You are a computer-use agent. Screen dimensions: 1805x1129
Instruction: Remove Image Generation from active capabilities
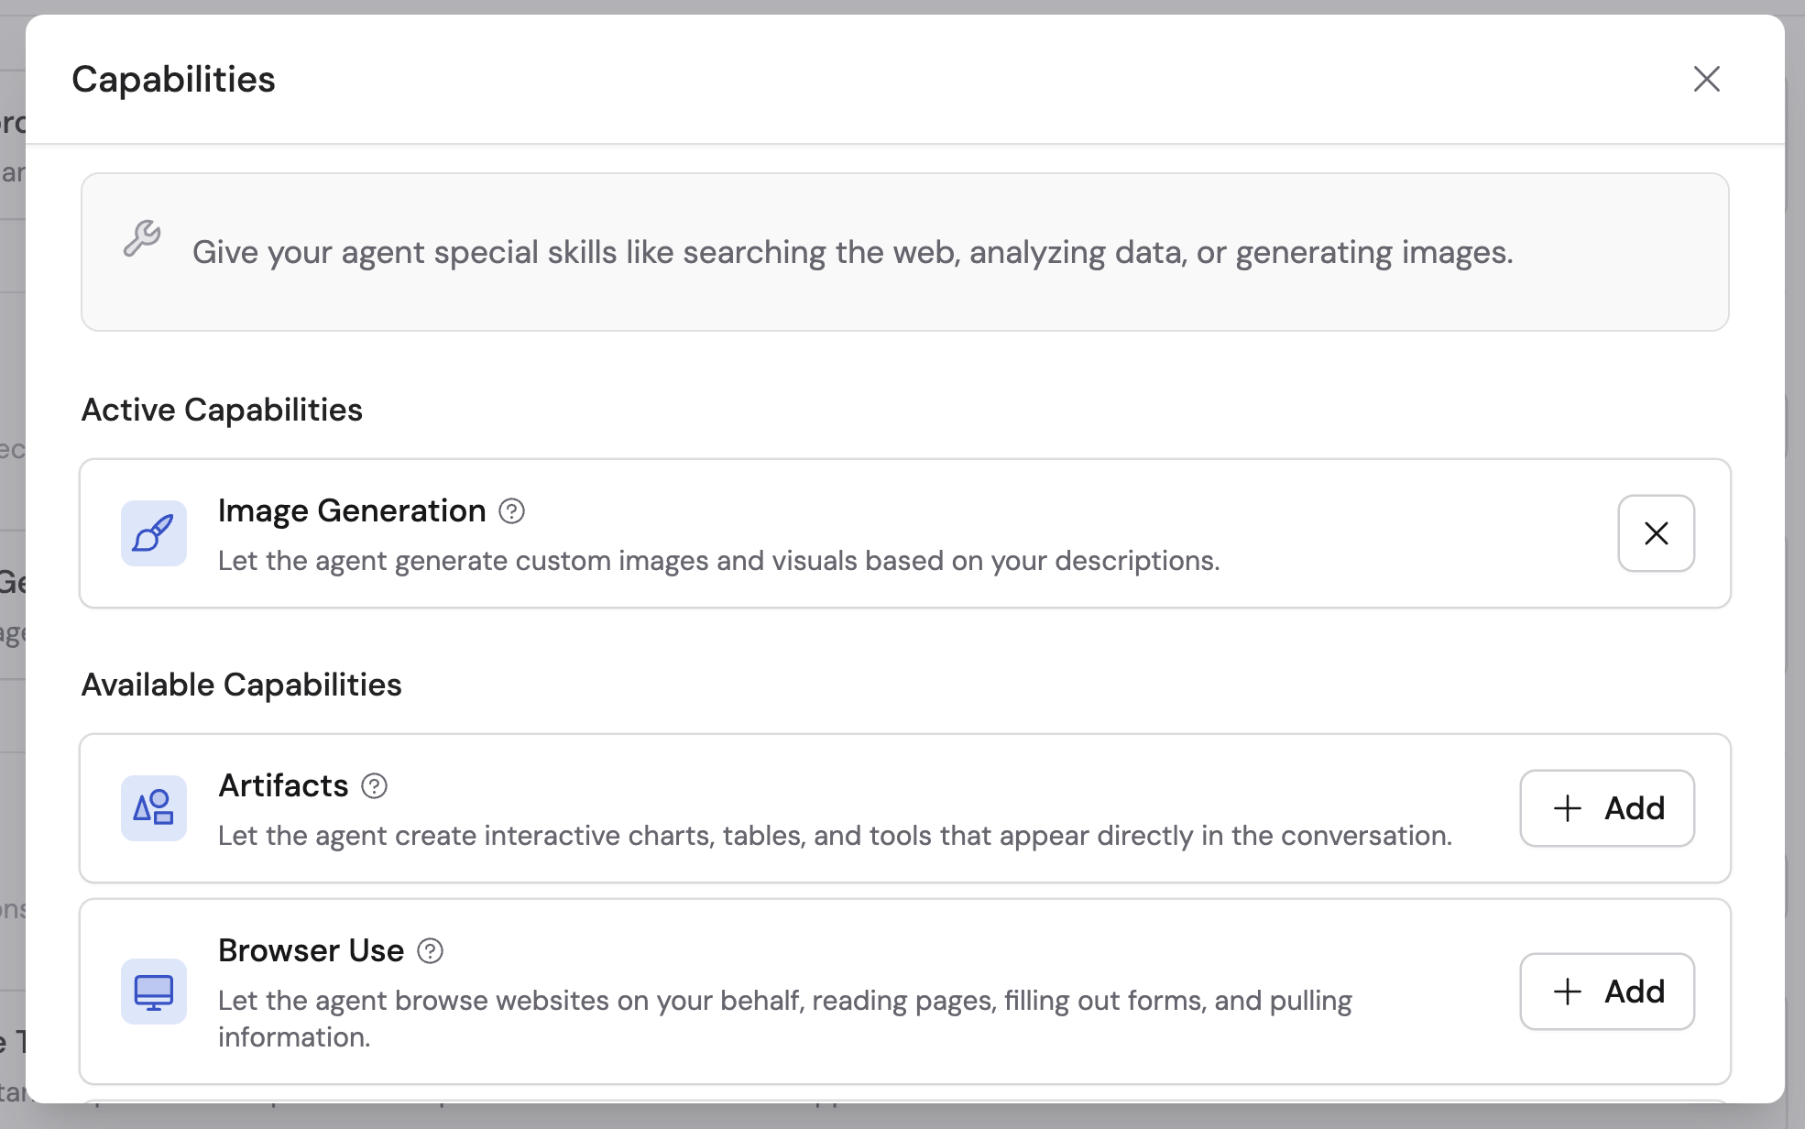point(1656,533)
